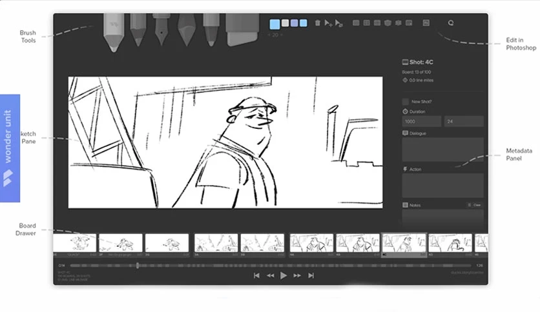Toggle the first grid guide icon

(356, 23)
